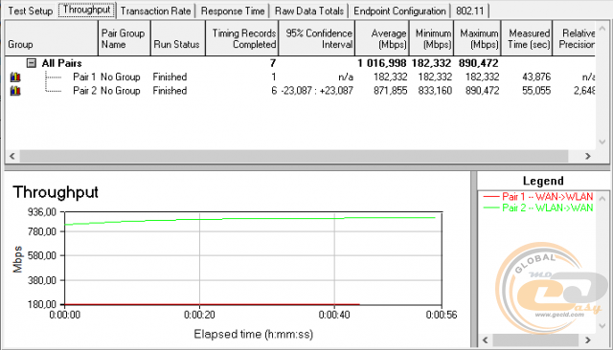Click the red Pair 1 throughput line
The width and height of the screenshot is (613, 350).
click(212, 304)
